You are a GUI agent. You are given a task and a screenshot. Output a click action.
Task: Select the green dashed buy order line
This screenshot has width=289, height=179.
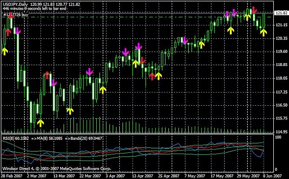[136, 17]
